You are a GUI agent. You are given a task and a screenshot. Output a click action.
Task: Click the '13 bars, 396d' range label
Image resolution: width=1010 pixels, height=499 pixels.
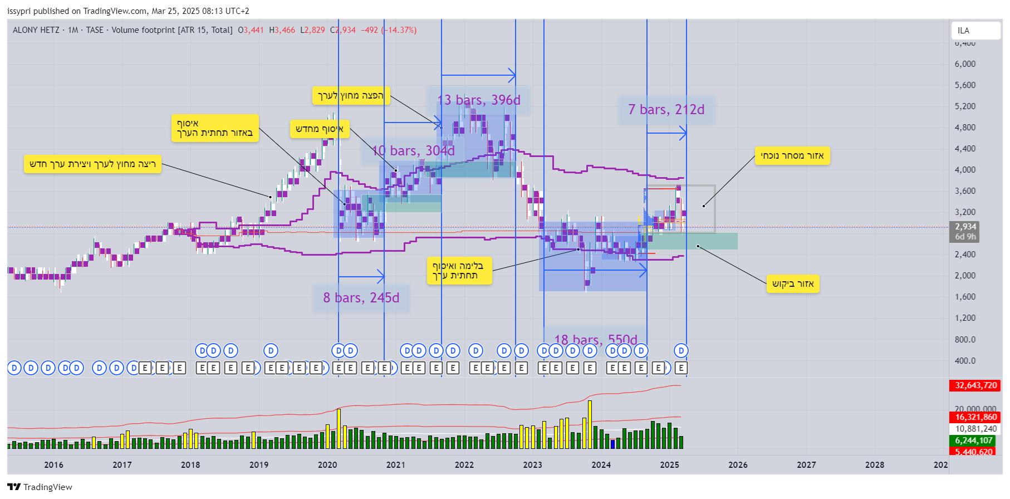pos(479,100)
